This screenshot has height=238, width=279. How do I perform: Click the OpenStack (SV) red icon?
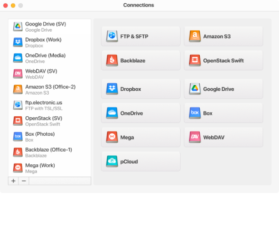click(x=18, y=121)
